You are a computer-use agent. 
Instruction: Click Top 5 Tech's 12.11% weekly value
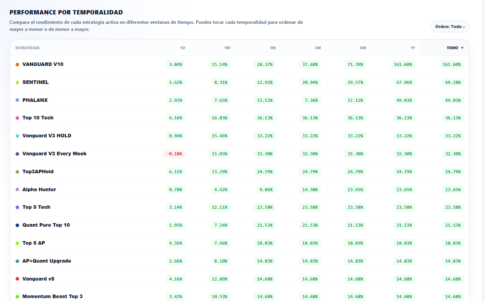pos(219,207)
